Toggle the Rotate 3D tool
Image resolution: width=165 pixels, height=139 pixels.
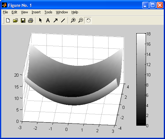[88, 20]
